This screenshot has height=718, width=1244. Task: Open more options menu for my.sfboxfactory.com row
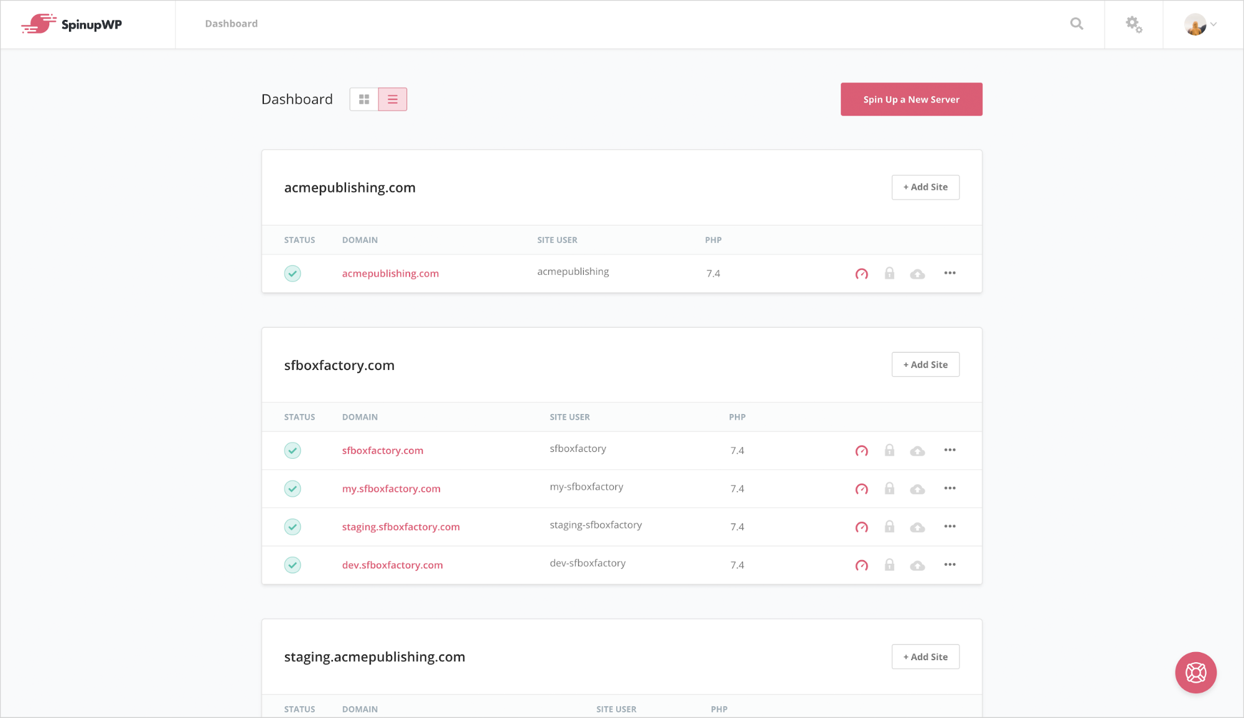(x=950, y=488)
